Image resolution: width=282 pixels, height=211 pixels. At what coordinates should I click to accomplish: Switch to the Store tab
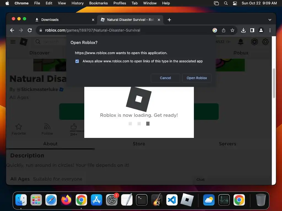(139, 144)
